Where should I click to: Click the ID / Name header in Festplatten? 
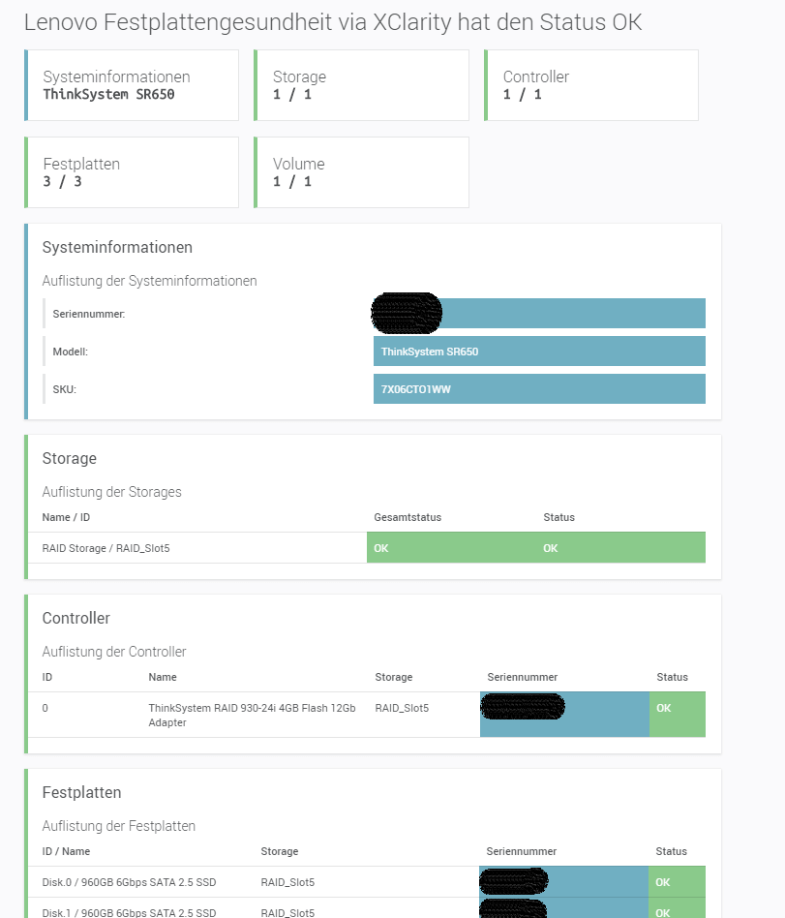pos(66,851)
